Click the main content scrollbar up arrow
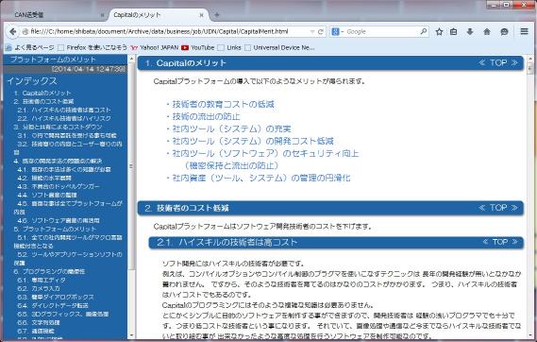This screenshot has width=537, height=342. point(530,59)
